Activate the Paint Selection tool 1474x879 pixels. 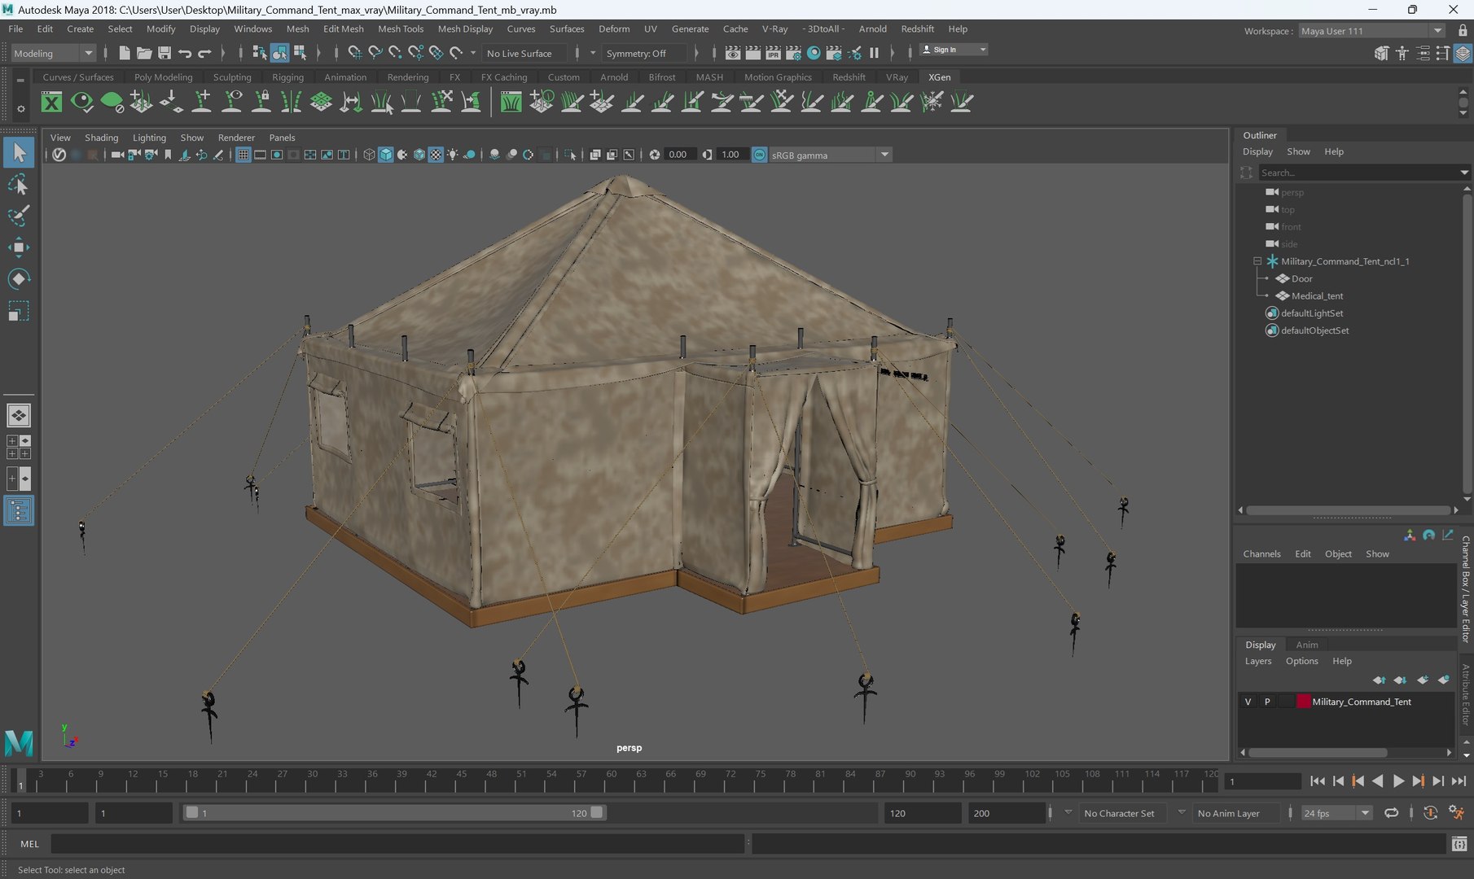click(19, 216)
